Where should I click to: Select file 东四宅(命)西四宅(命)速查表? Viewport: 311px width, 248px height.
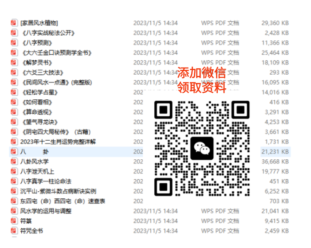click(63, 201)
